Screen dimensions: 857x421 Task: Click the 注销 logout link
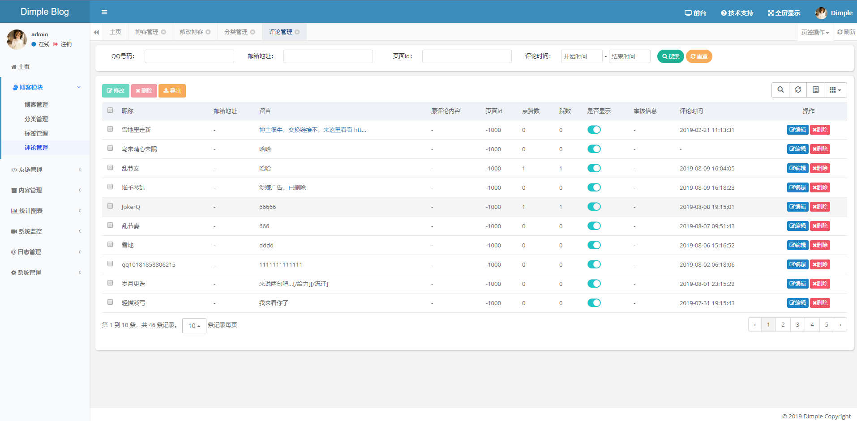[63, 44]
